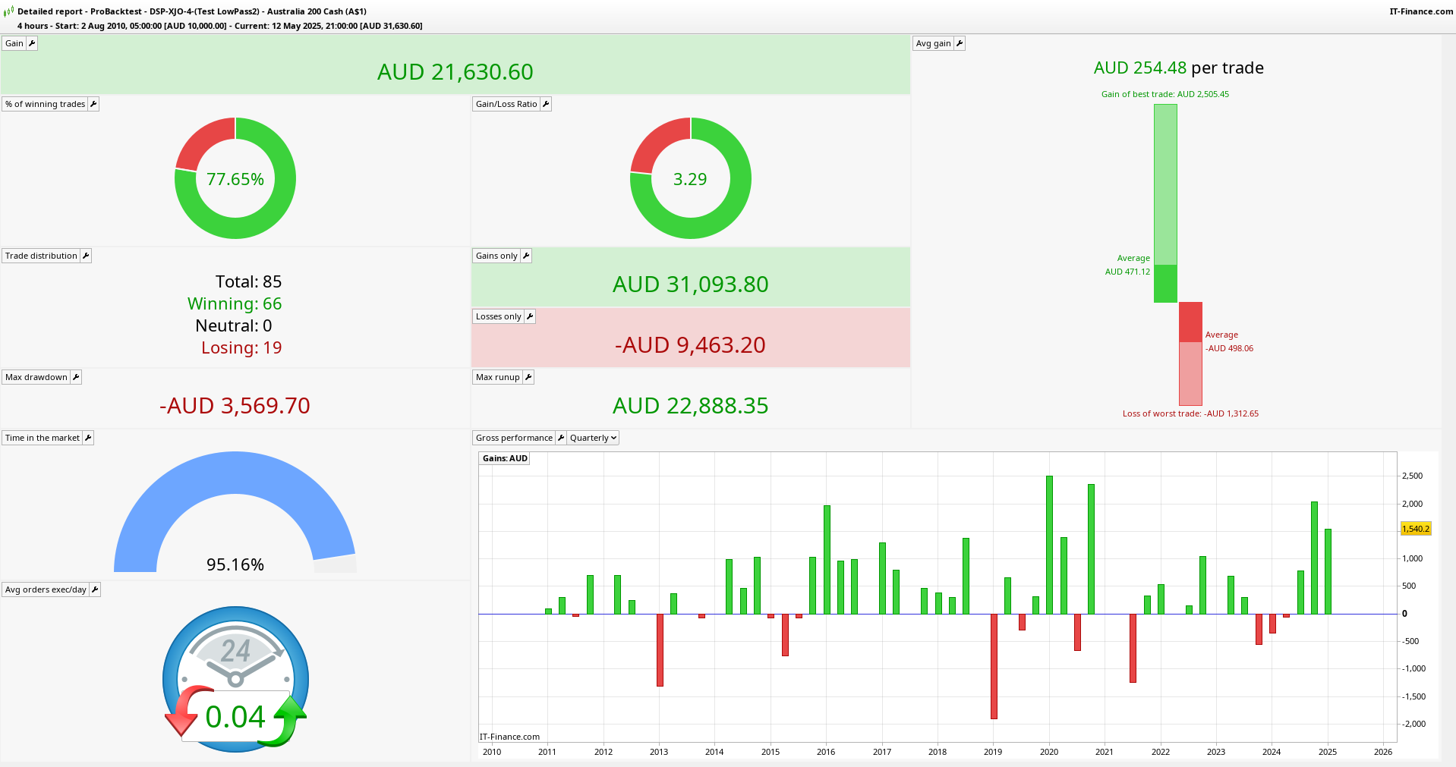Open the Avg gain panel wrench settings
Image resolution: width=1456 pixels, height=767 pixels.
(x=960, y=43)
